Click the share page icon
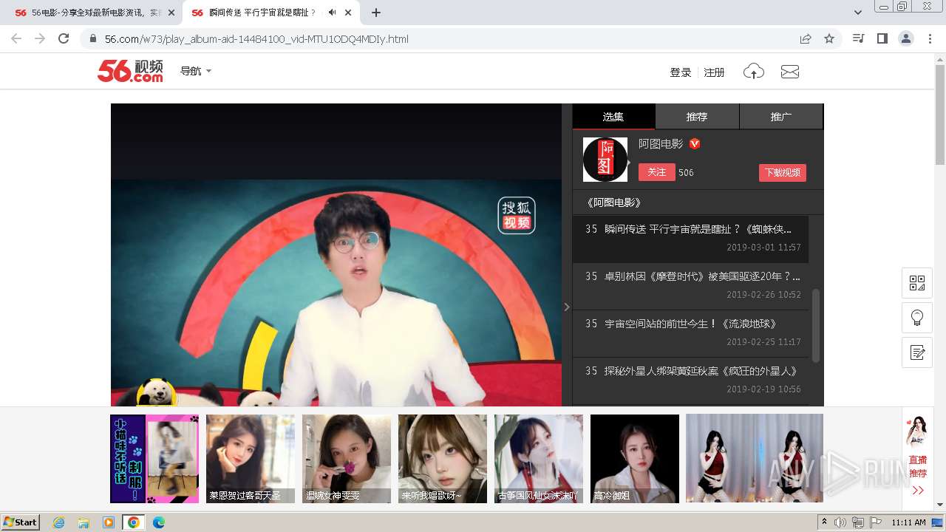Viewport: 946px width, 532px height. pos(806,38)
